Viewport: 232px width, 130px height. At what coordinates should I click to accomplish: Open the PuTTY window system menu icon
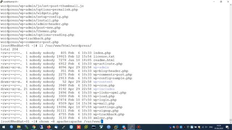click(x=1, y=1)
